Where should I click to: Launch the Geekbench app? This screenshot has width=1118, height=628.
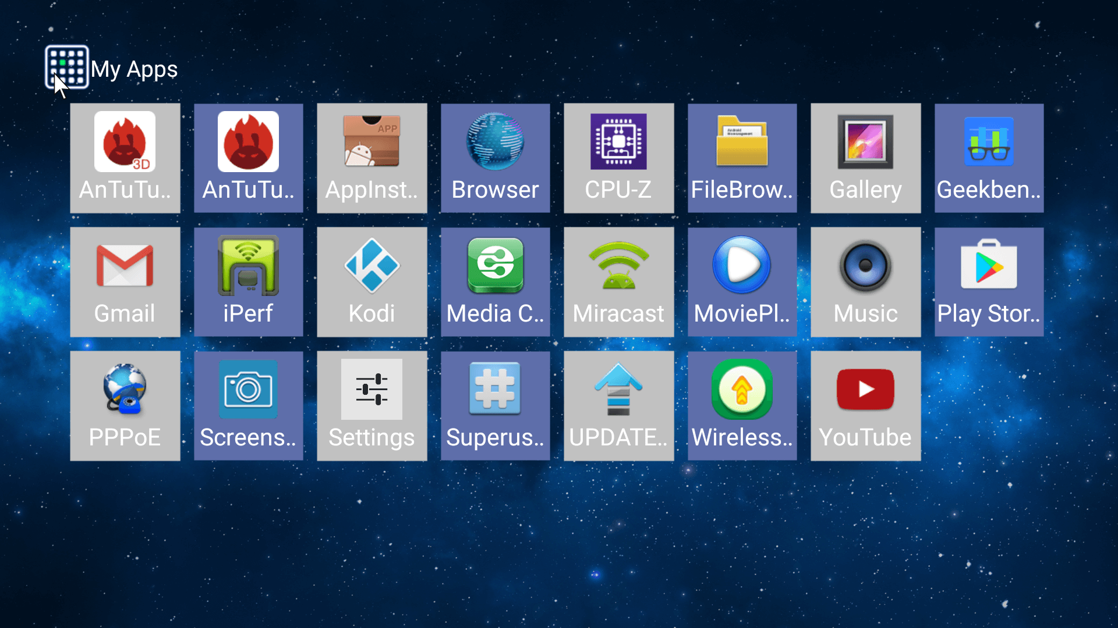(989, 158)
